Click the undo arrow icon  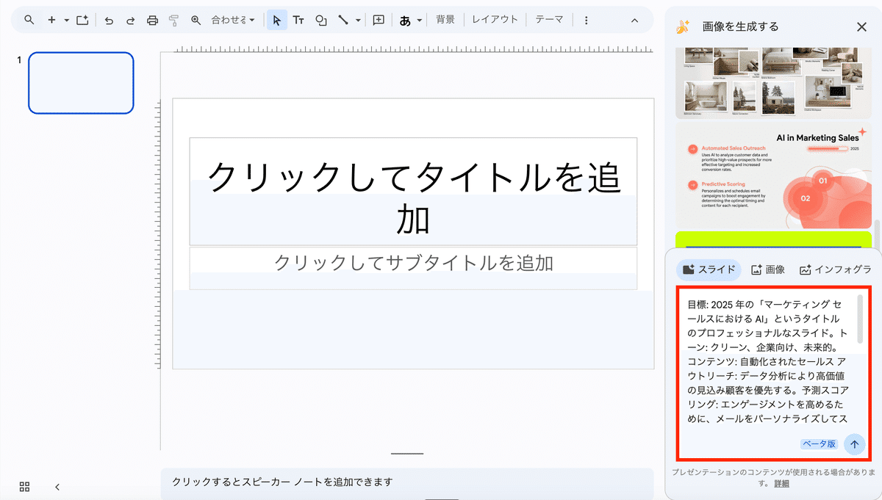click(x=109, y=20)
